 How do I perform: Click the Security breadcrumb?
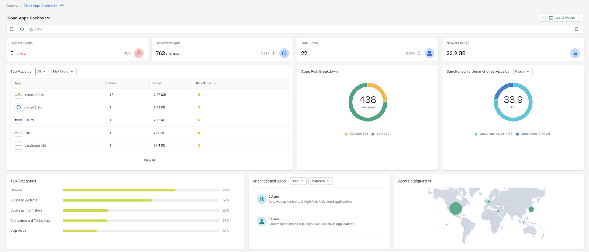(x=12, y=6)
